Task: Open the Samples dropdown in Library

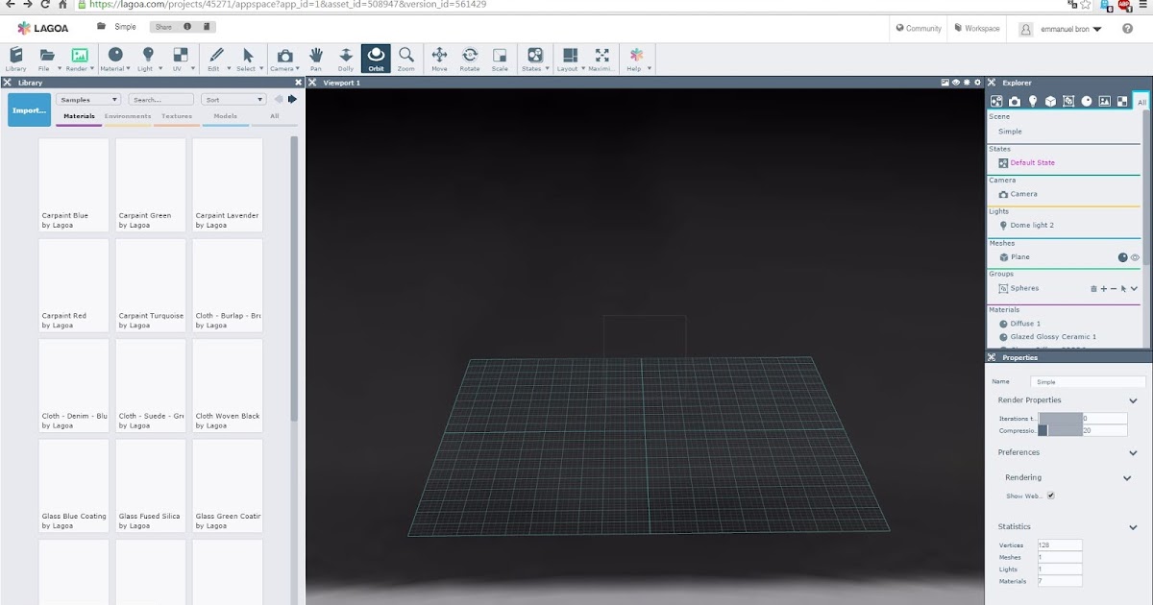Action: 87,100
